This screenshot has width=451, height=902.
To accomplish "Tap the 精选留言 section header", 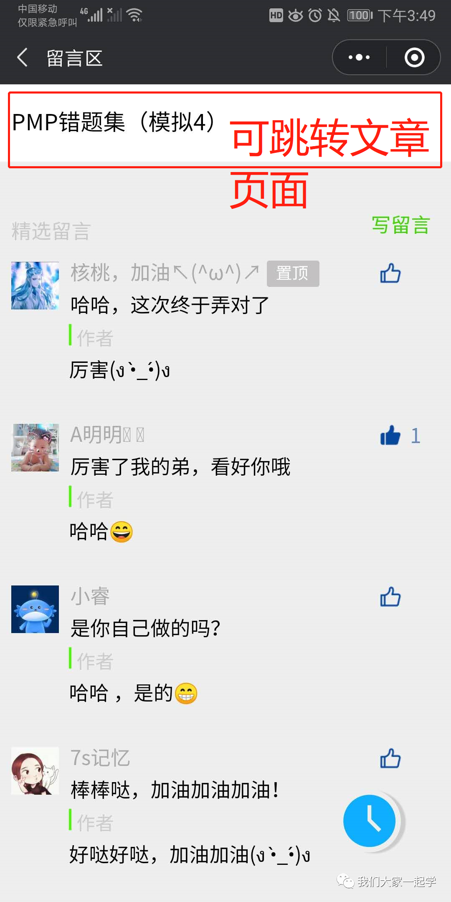I will (51, 231).
